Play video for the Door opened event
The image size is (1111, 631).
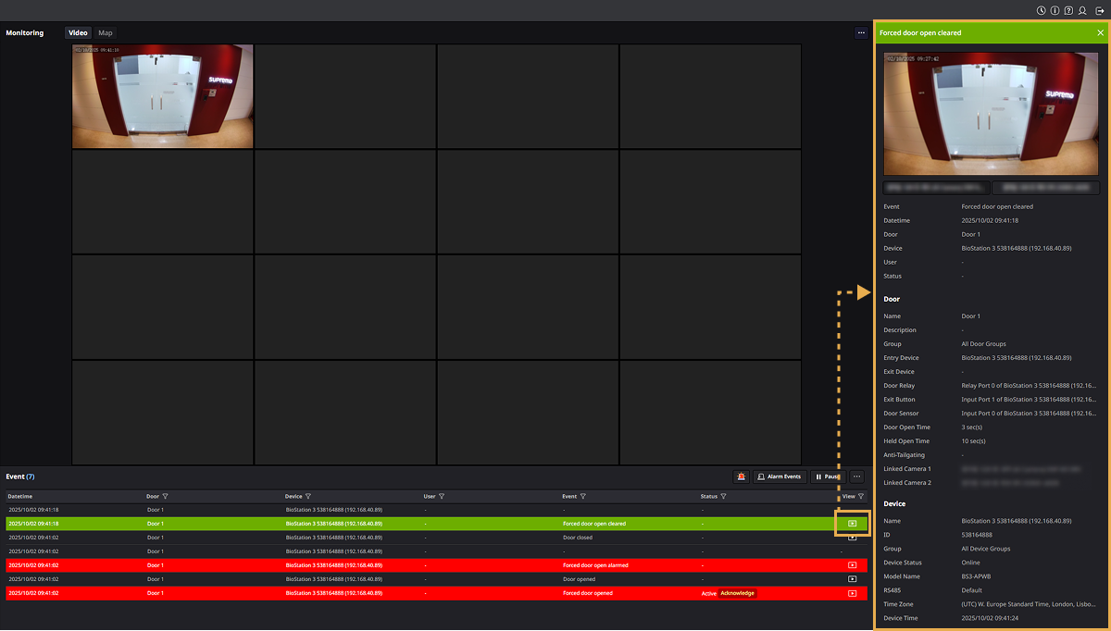pos(852,579)
